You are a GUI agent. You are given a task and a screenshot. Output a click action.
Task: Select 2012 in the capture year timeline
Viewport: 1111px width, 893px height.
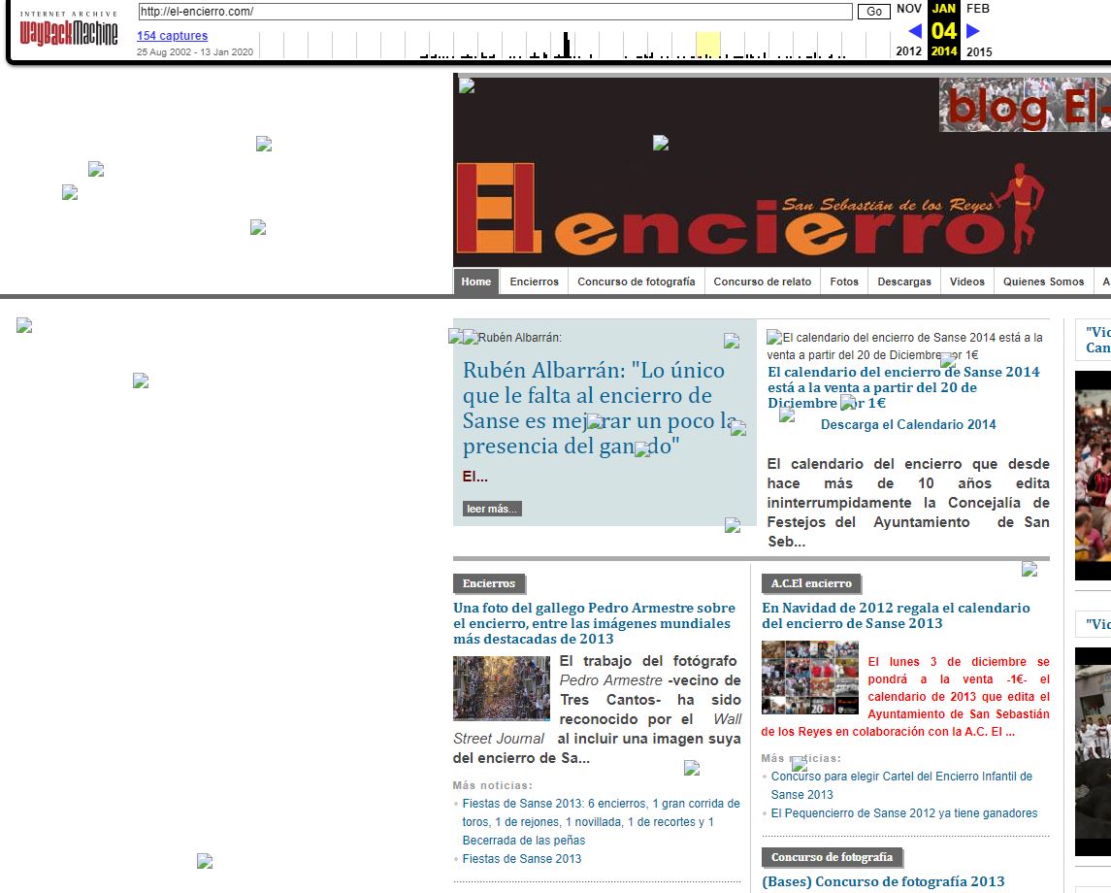tap(909, 51)
